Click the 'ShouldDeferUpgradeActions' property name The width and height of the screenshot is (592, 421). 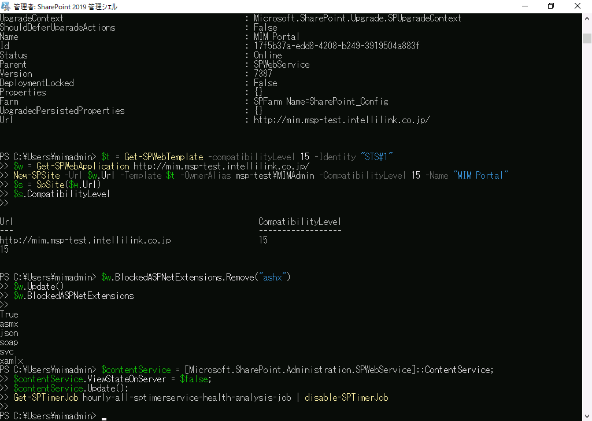pyautogui.click(x=57, y=28)
